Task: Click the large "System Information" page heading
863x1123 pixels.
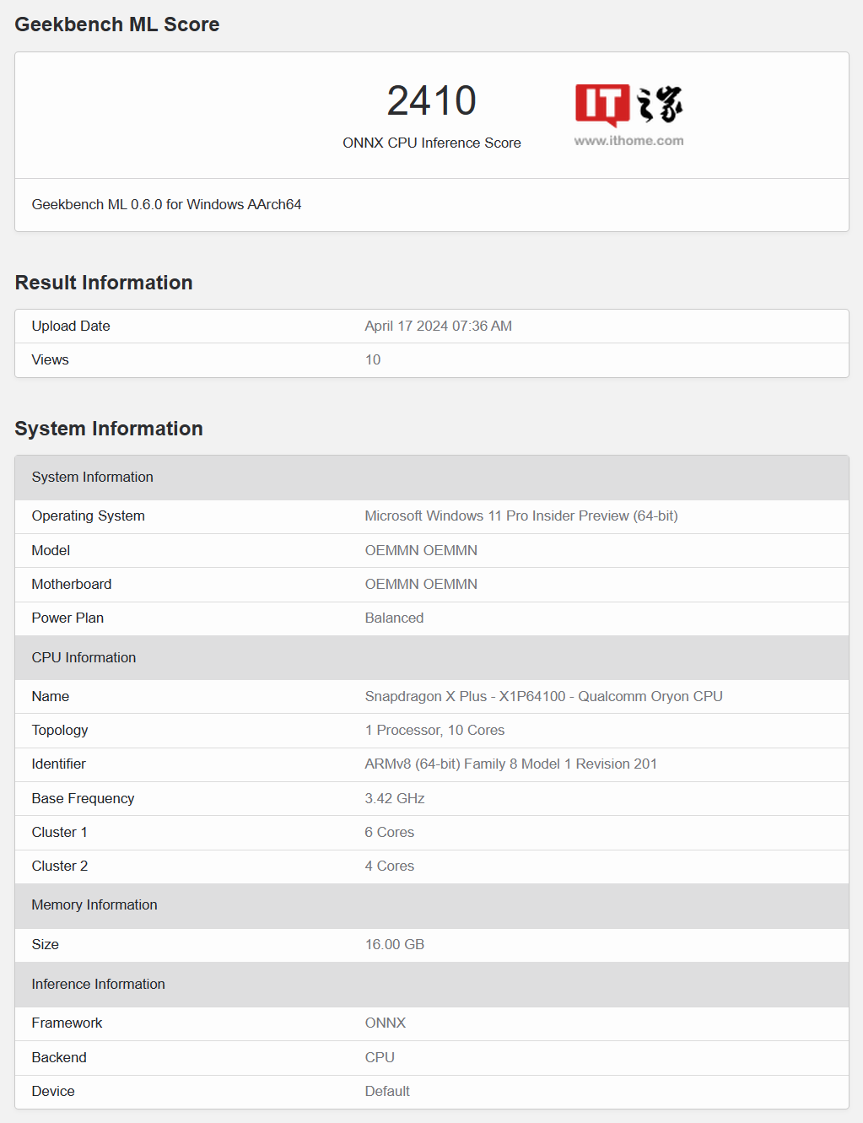Action: pyautogui.click(x=109, y=429)
